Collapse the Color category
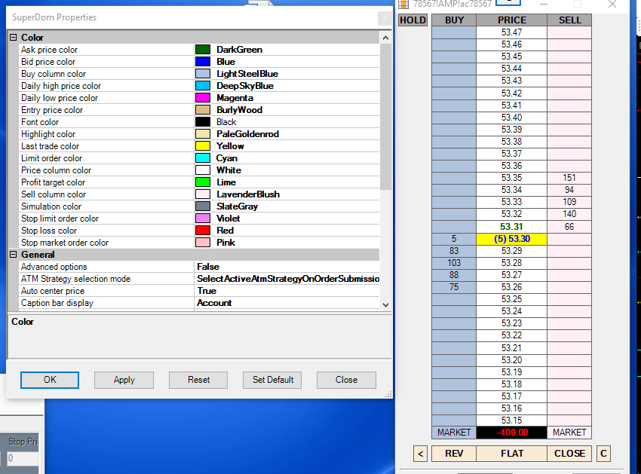 tap(13, 38)
